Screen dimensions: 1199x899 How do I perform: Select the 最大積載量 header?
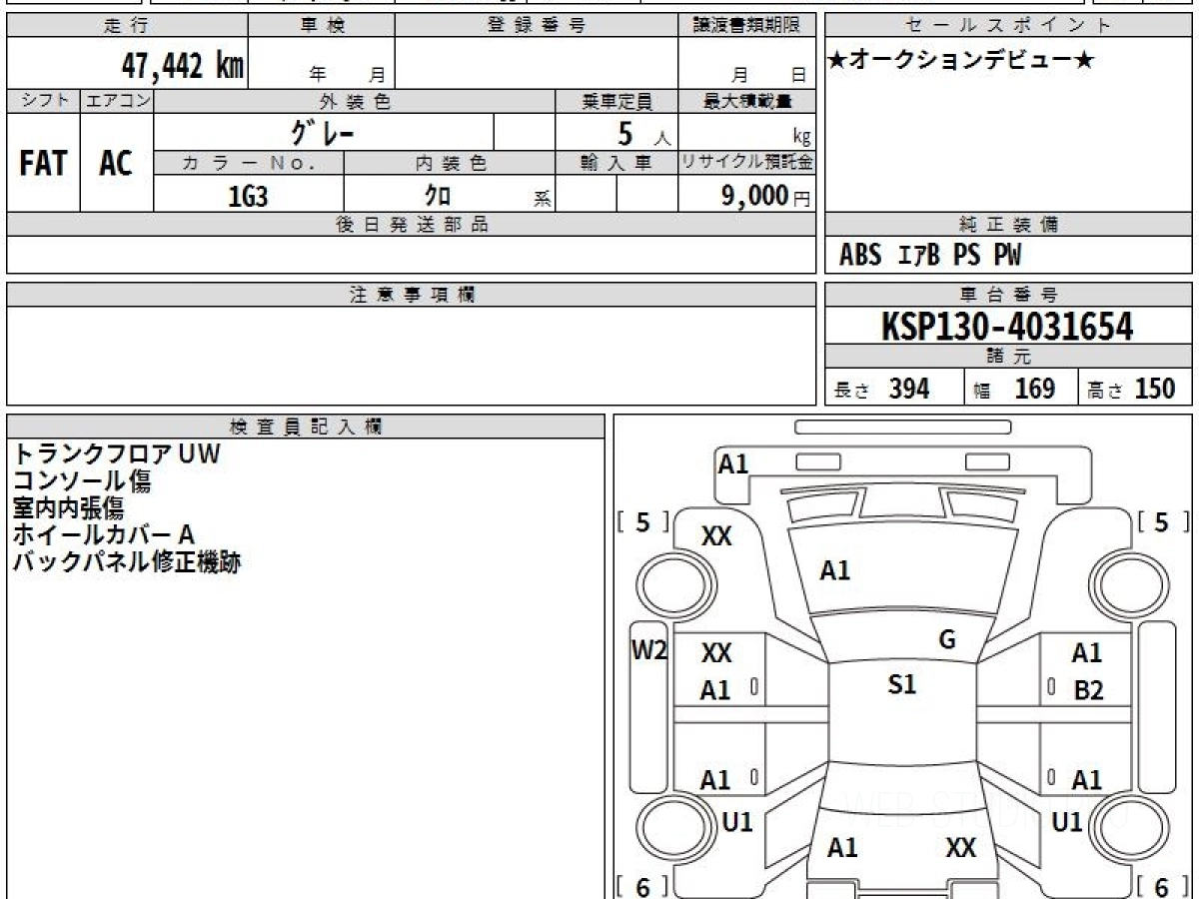pos(747,101)
